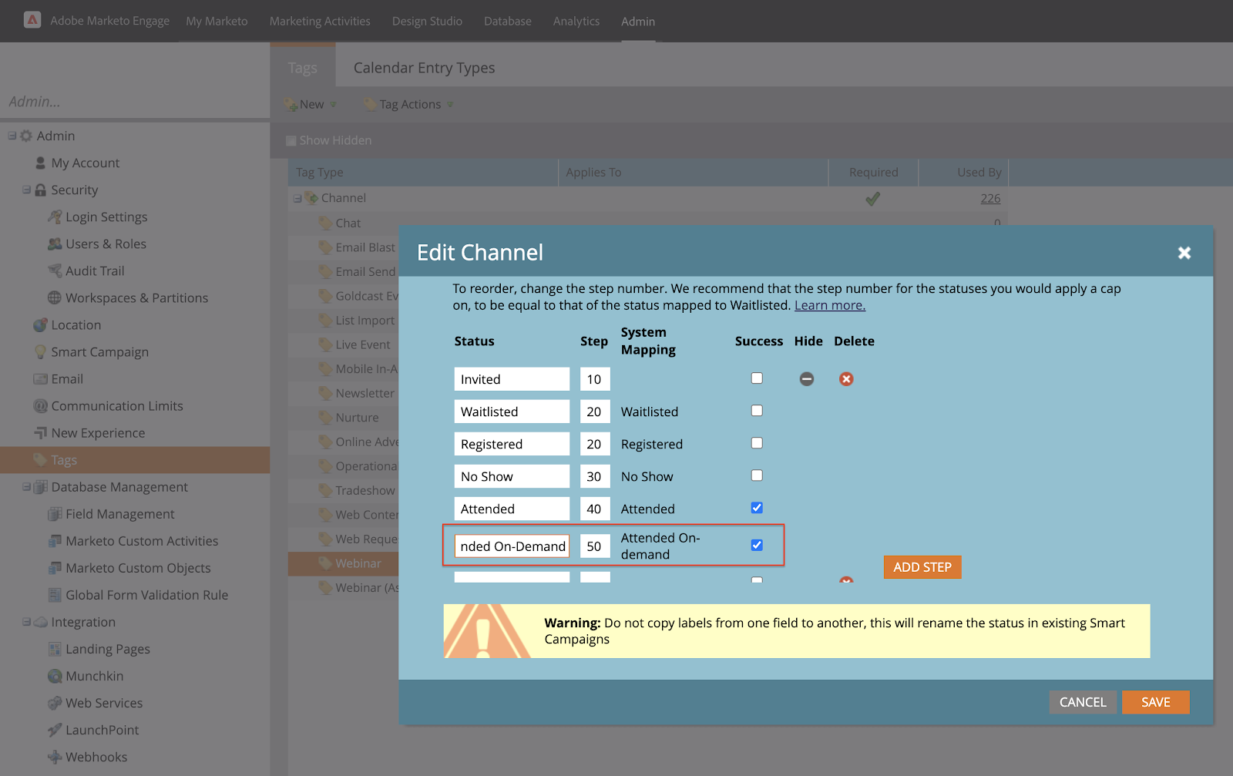Toggle Success checkbox for No Show status
The height and width of the screenshot is (776, 1233).
click(x=757, y=475)
